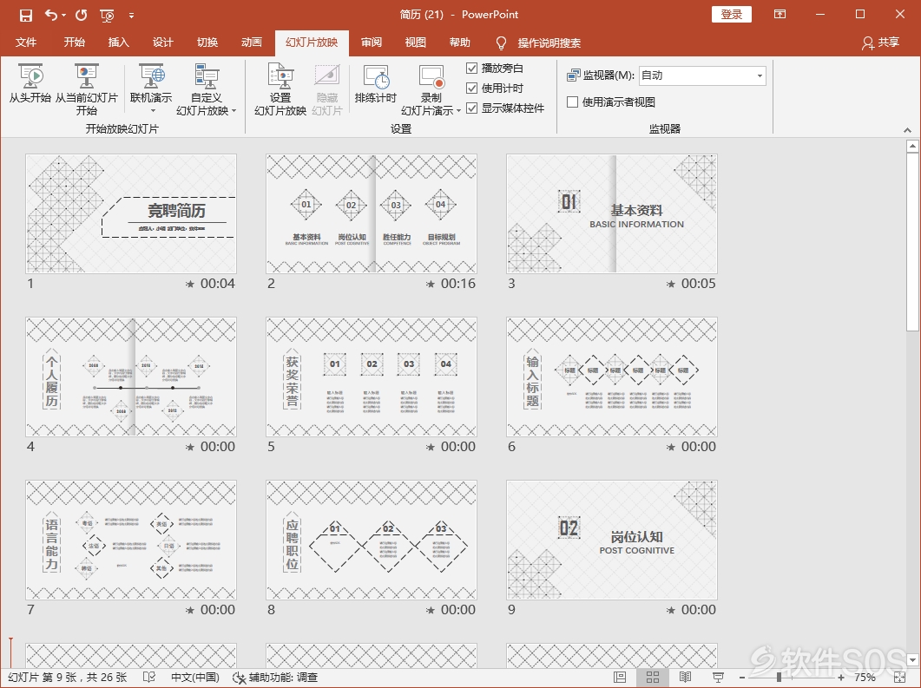The image size is (921, 688).
Task: Click the Undo arrow icon
Action: (x=51, y=16)
